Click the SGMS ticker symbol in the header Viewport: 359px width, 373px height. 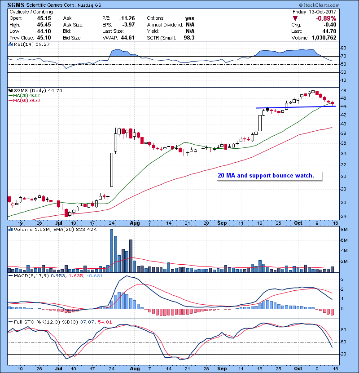pos(16,5)
